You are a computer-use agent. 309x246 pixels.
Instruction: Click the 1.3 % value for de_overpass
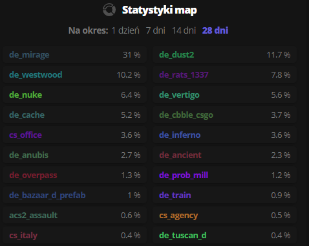[x=131, y=175]
